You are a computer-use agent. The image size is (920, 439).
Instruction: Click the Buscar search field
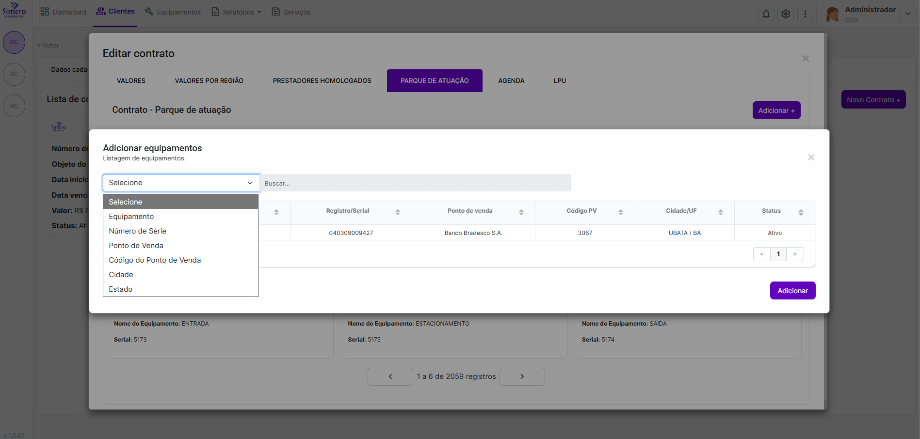click(415, 183)
